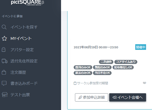Click the star icon beside MYイベント

pos(4,38)
